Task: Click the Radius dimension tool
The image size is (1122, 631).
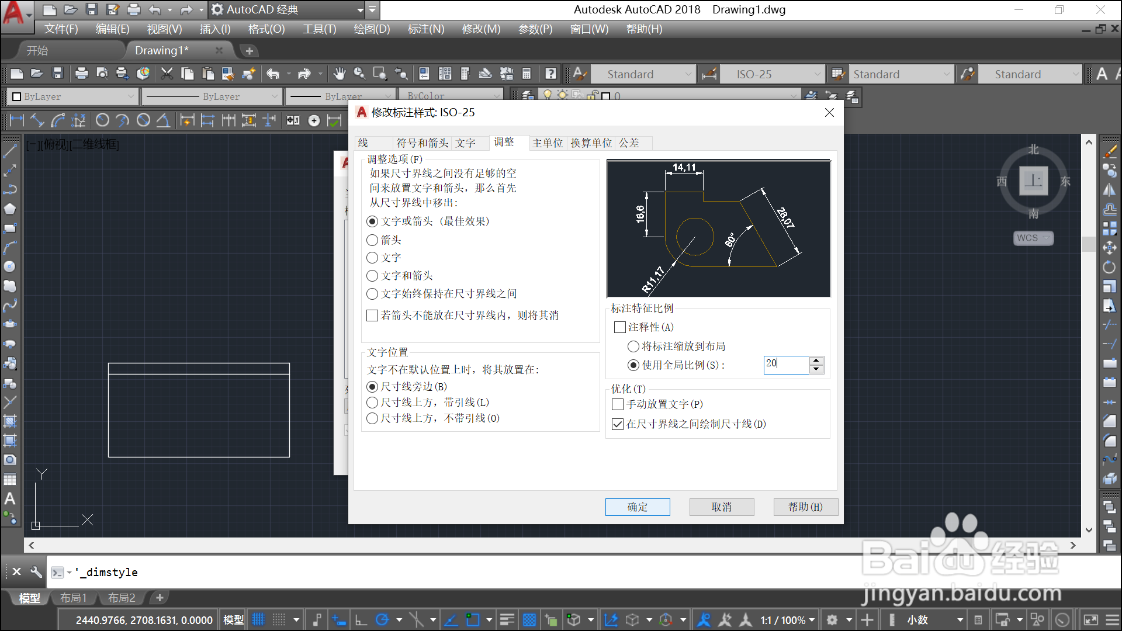Action: tap(102, 120)
